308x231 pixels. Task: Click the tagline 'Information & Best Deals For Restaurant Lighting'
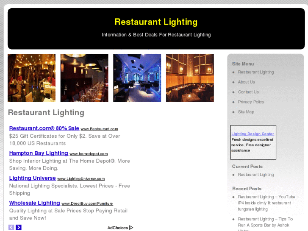point(156,35)
